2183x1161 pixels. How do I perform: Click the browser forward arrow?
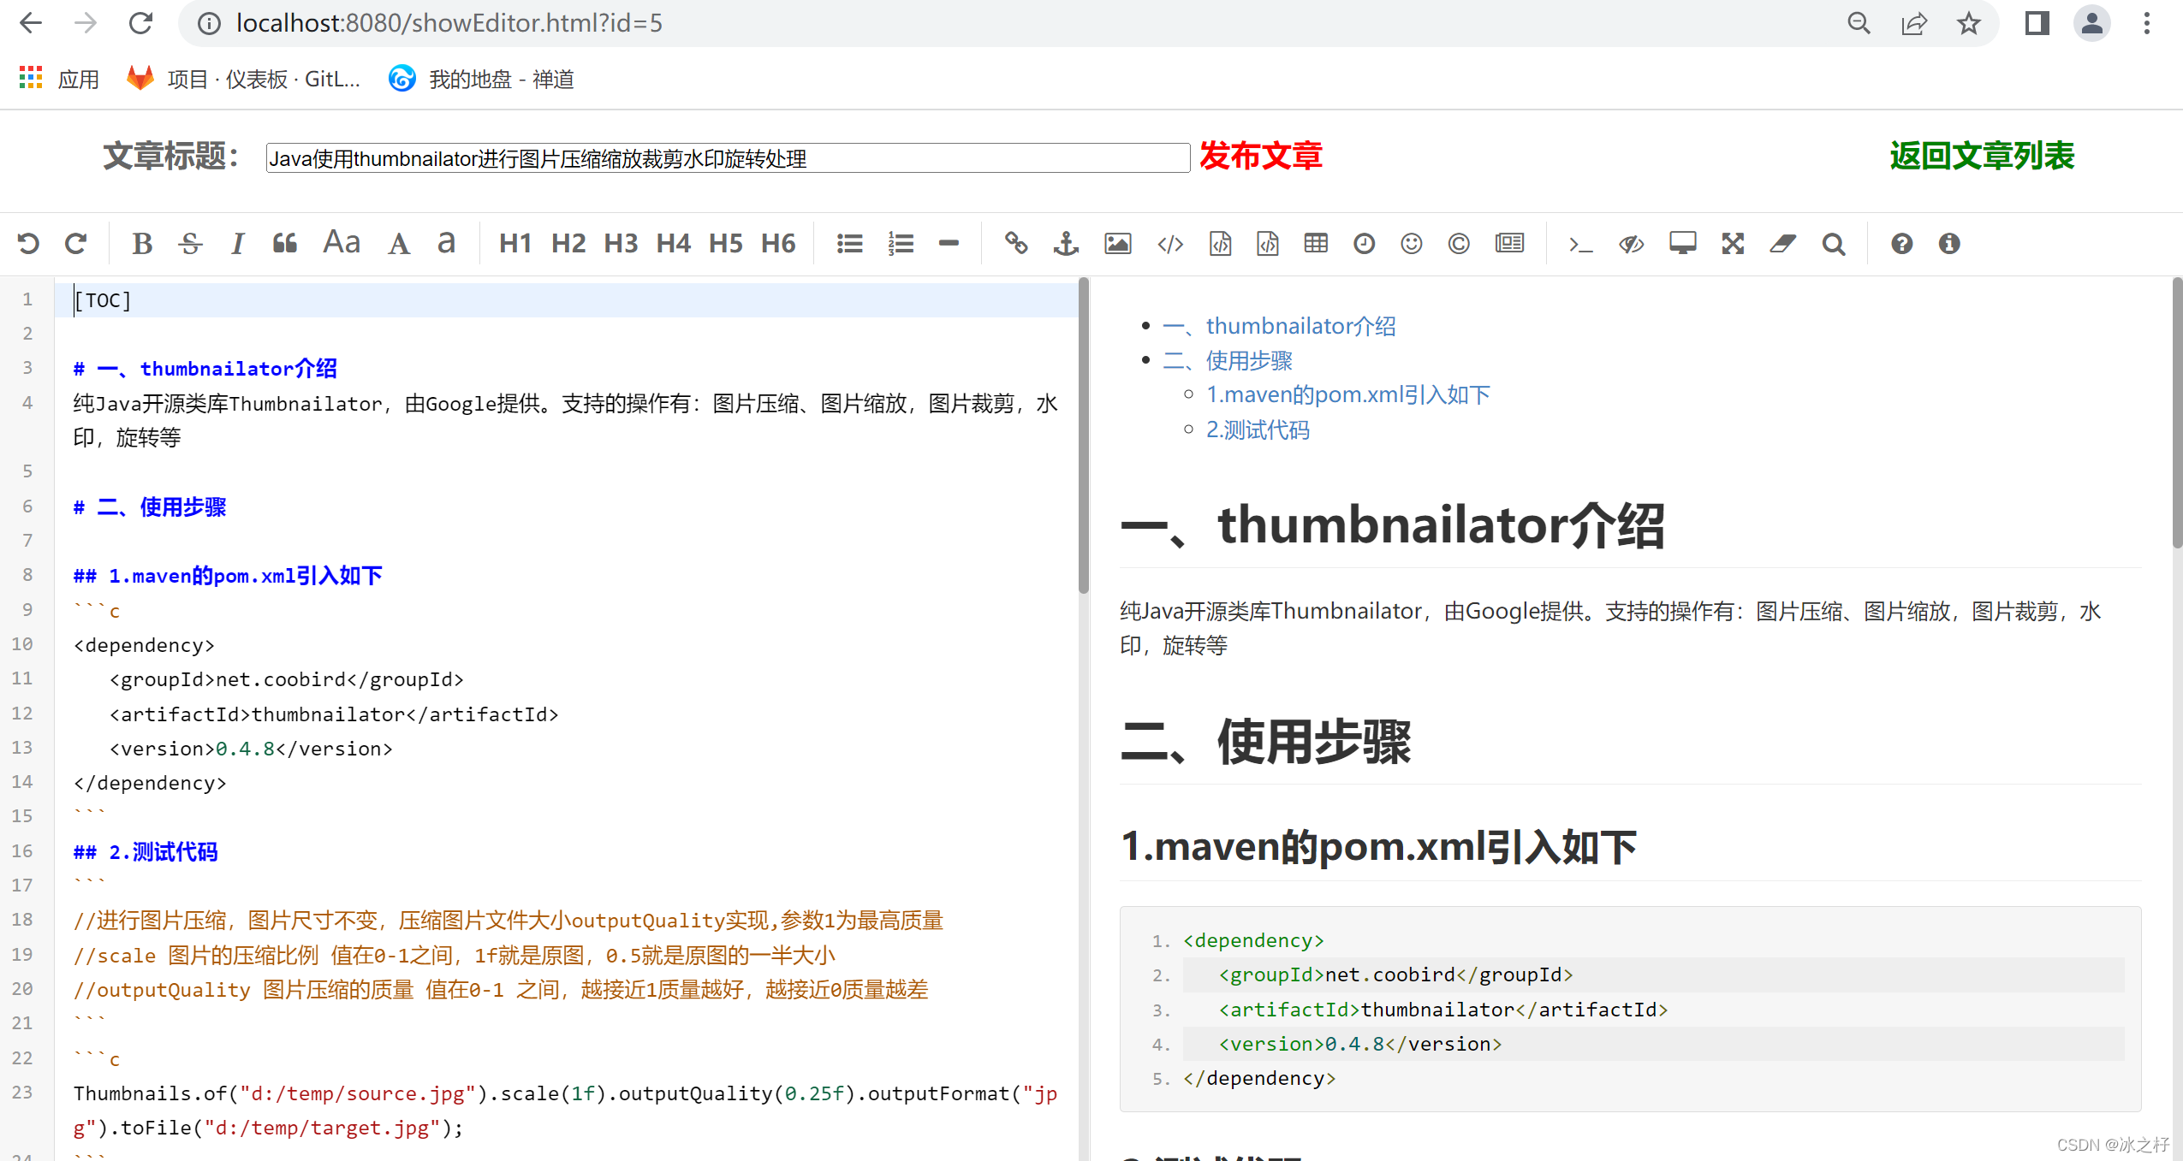click(x=86, y=23)
